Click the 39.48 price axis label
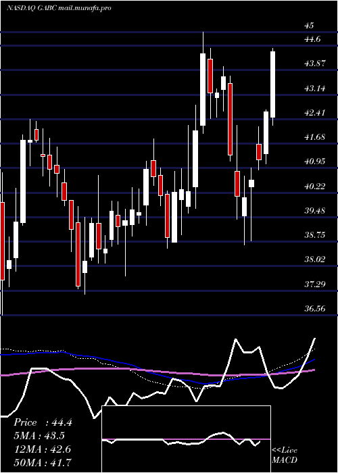This screenshot has height=473, width=338. [x=315, y=210]
